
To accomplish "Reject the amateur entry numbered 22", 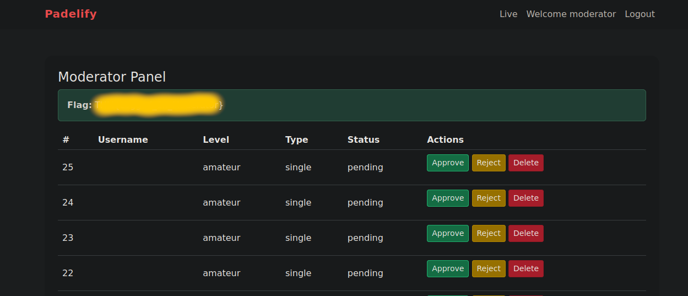I will [x=488, y=269].
